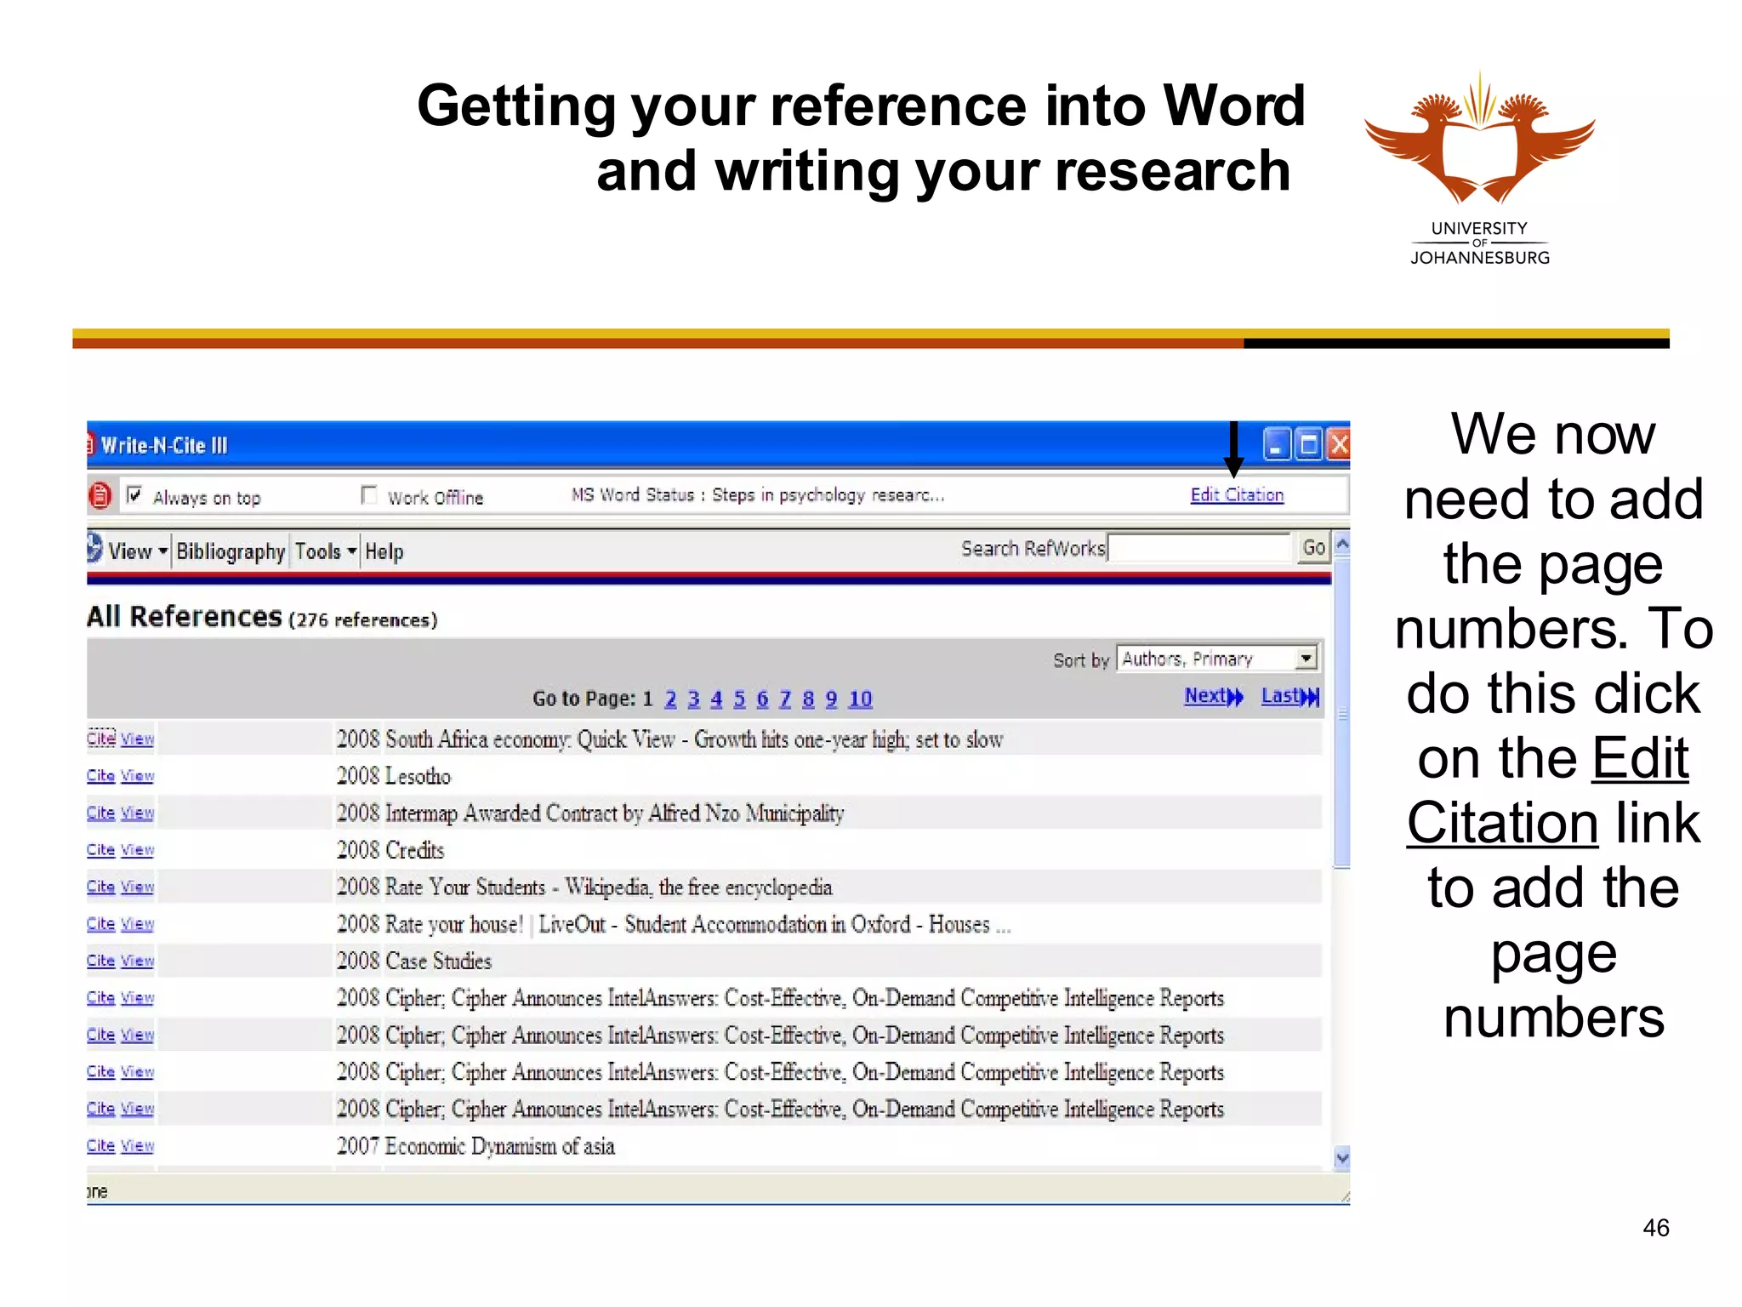Click the Next page link
The width and height of the screenshot is (1742, 1307).
click(x=1214, y=696)
